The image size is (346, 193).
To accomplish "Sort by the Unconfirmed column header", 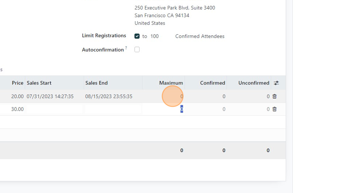I will (254, 83).
